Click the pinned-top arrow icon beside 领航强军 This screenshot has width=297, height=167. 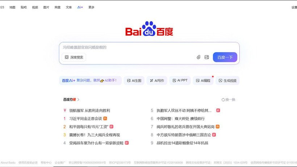coord(65,110)
